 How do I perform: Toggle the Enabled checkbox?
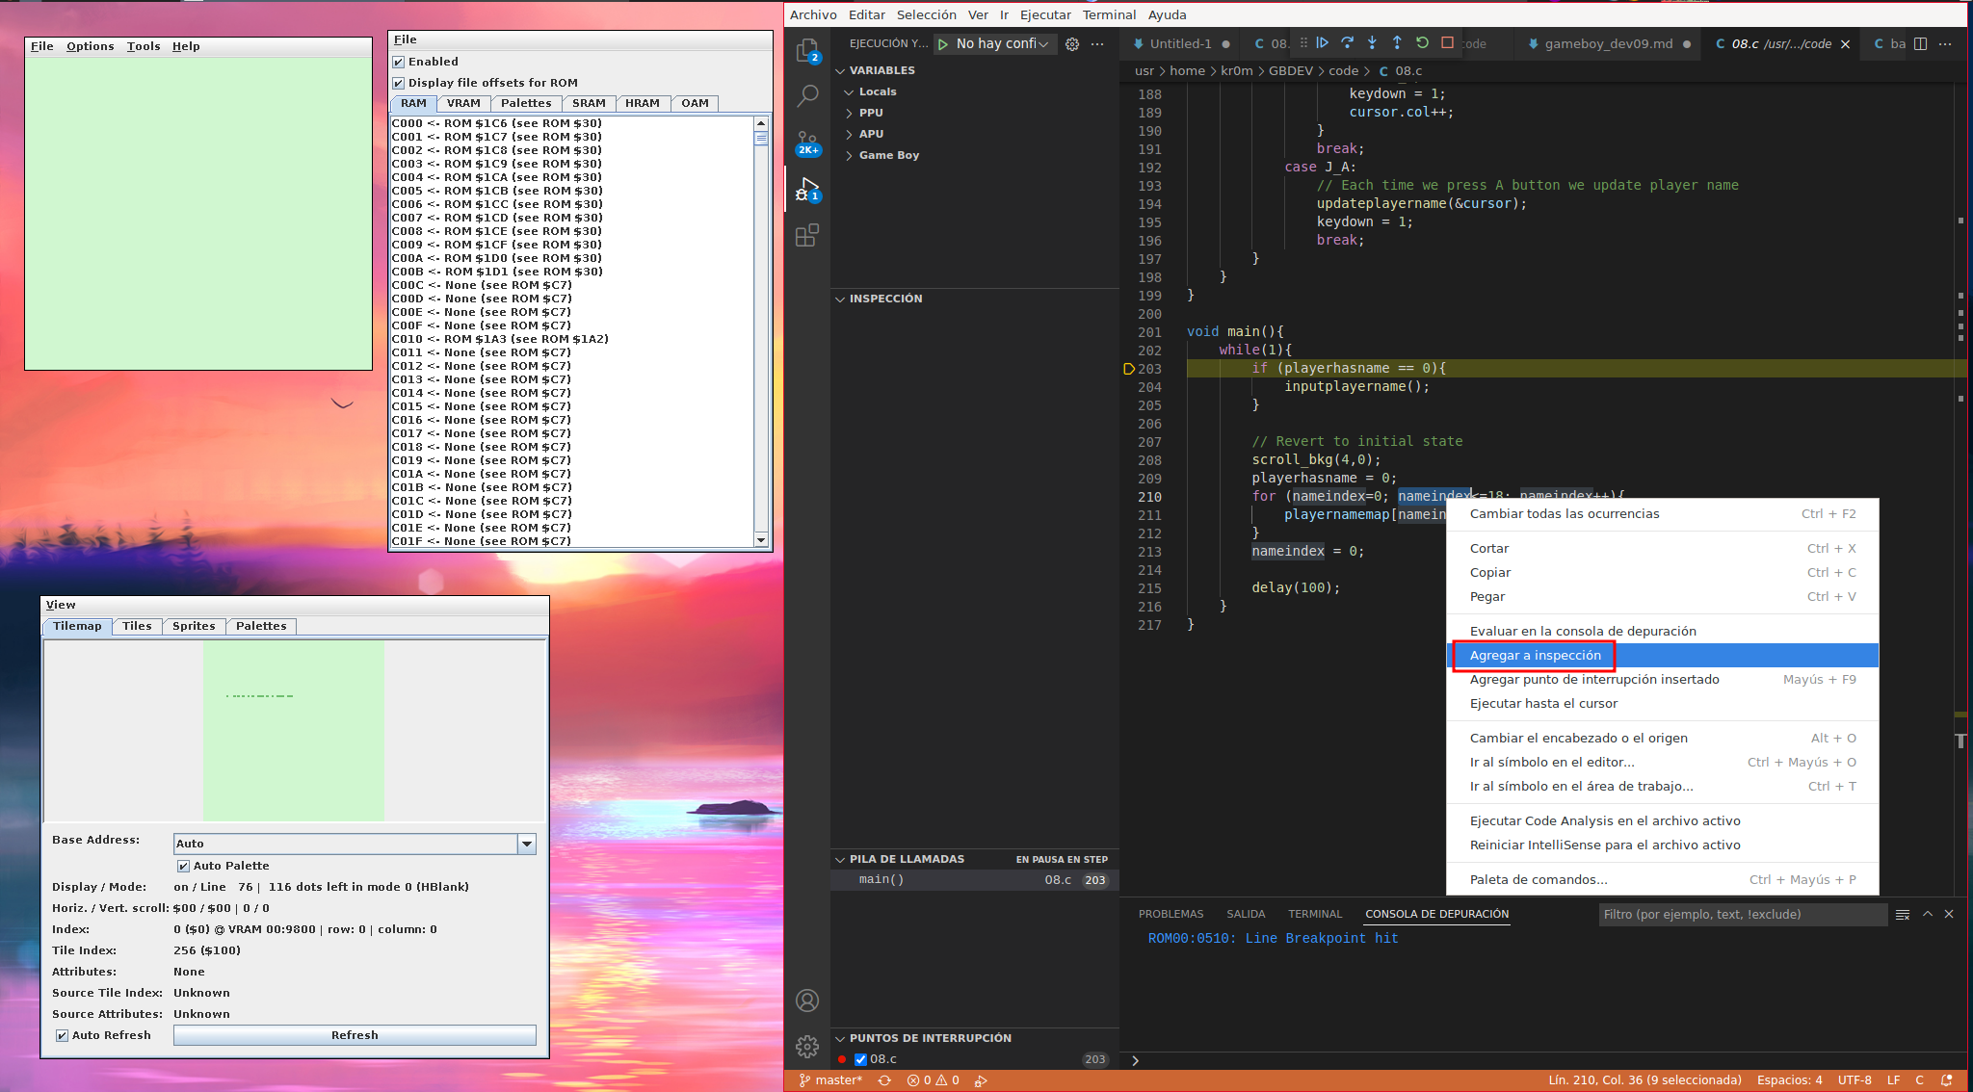point(399,62)
